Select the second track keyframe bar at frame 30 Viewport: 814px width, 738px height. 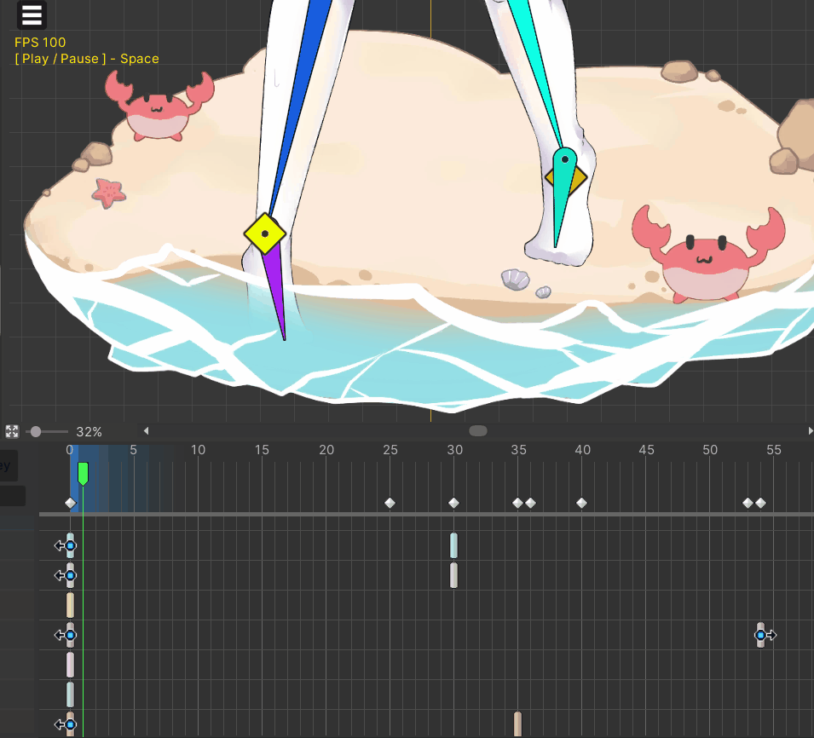(453, 575)
